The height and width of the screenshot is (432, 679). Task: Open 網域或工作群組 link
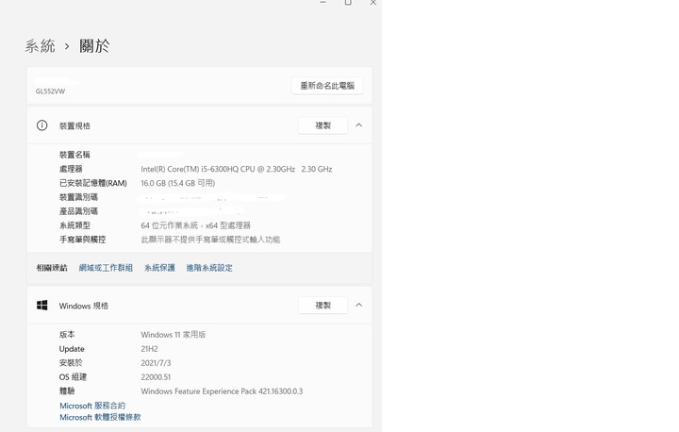click(x=106, y=268)
